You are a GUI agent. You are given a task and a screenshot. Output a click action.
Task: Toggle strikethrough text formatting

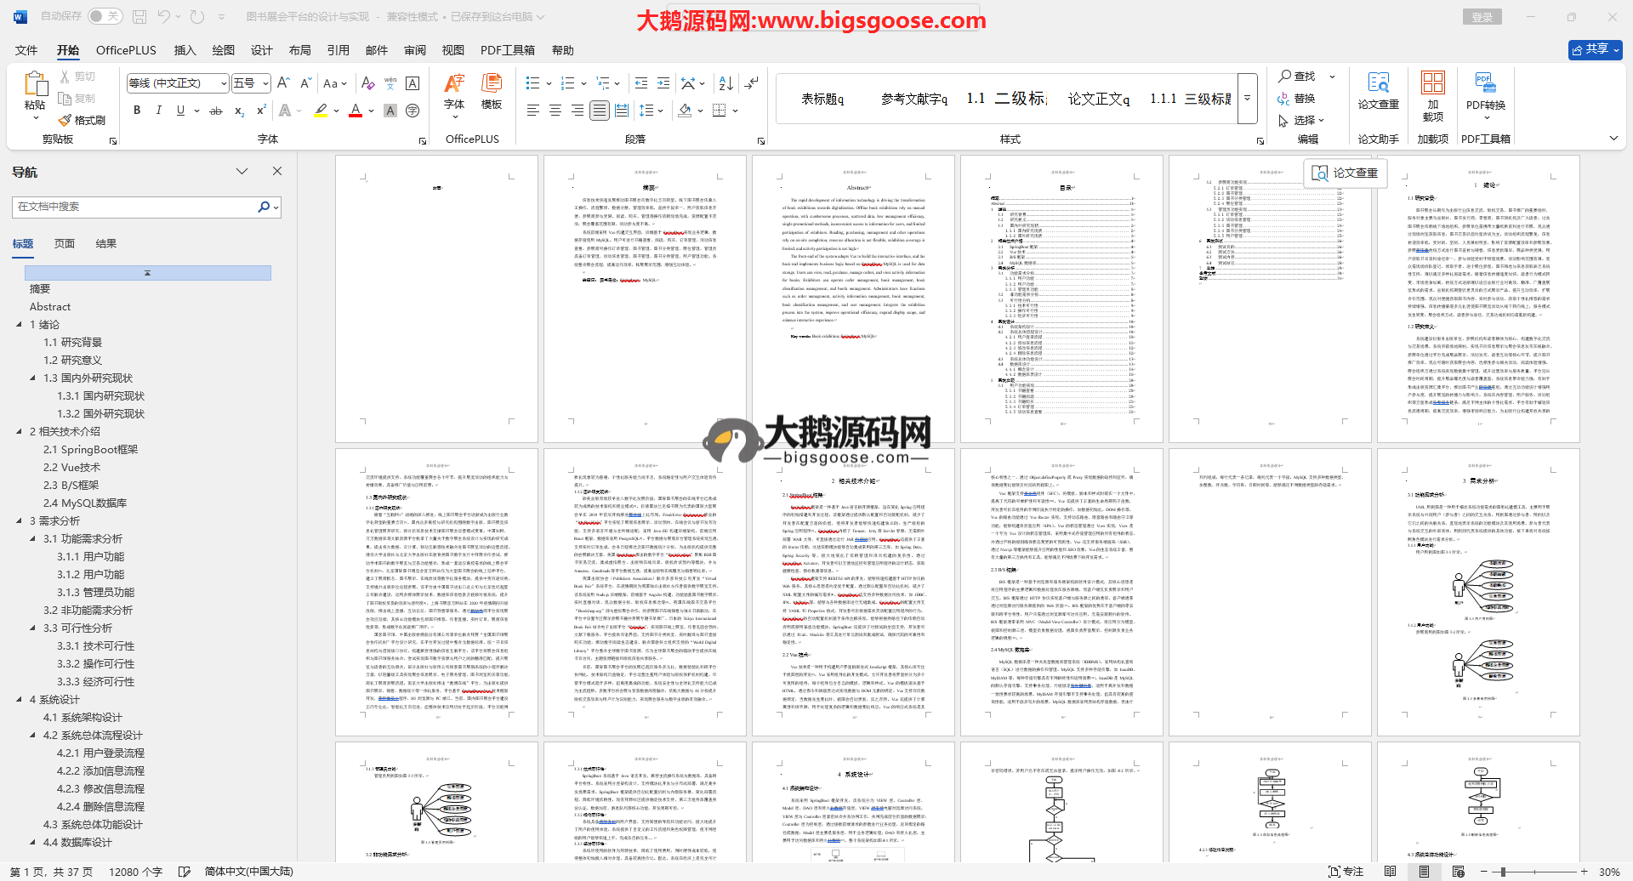coord(216,111)
